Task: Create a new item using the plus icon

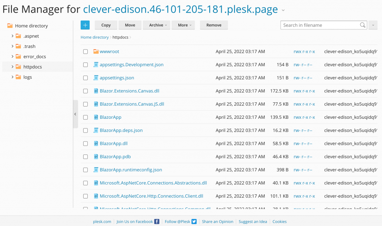Action: (85, 25)
